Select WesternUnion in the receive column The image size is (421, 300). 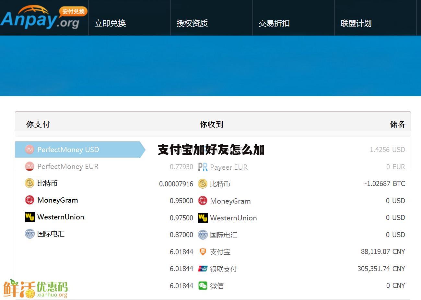(x=233, y=218)
